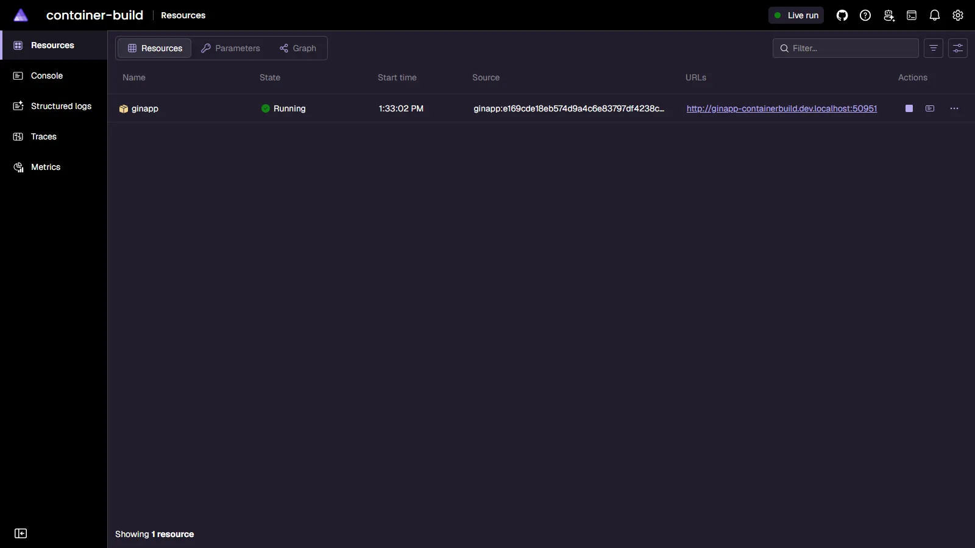Viewport: 975px width, 548px height.
Task: Open ginapp-containerbuild.dev.localhost URL link
Action: [782, 108]
